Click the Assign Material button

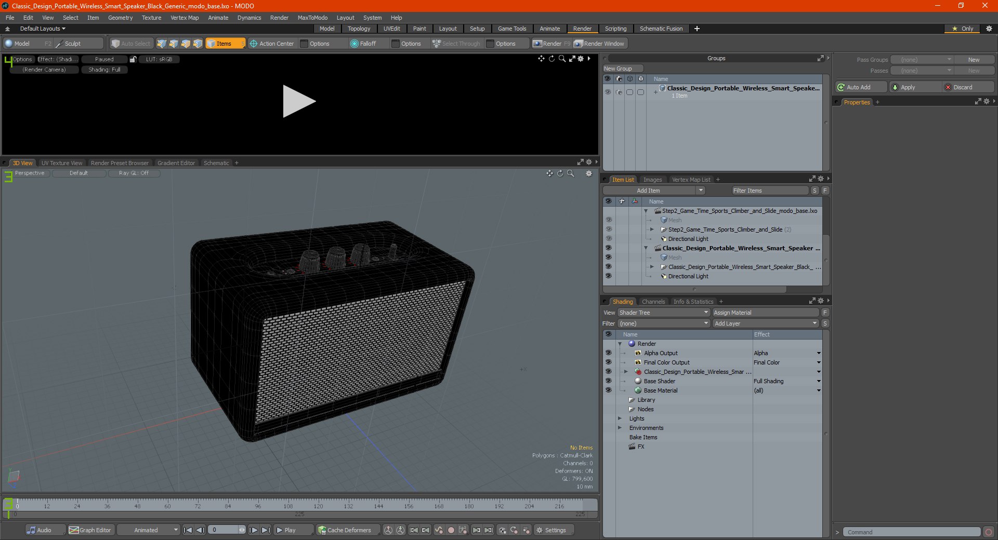coord(765,313)
